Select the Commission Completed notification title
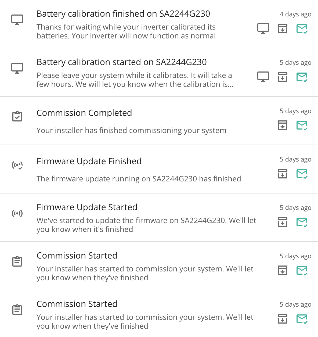 84,113
